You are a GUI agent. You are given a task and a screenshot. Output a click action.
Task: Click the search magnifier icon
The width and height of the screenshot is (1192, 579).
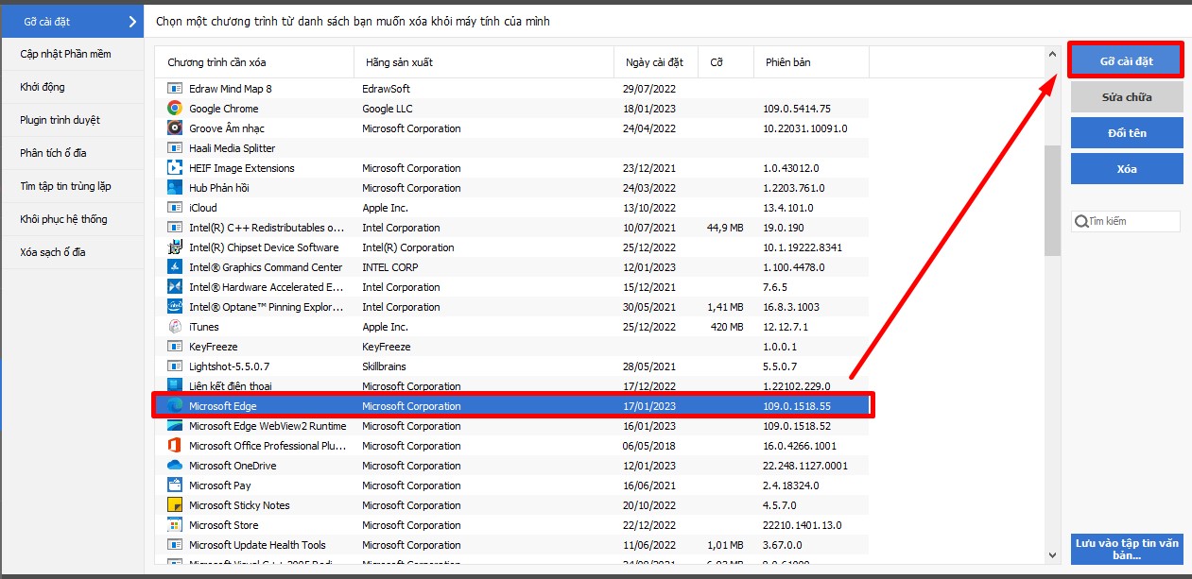pyautogui.click(x=1080, y=222)
